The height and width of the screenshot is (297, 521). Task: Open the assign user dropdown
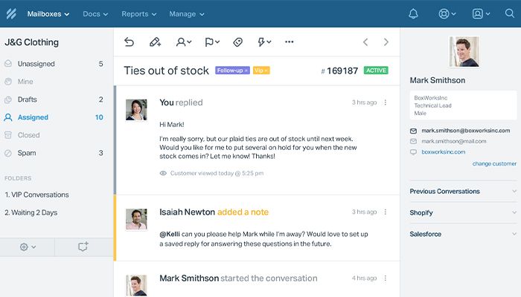tap(183, 42)
